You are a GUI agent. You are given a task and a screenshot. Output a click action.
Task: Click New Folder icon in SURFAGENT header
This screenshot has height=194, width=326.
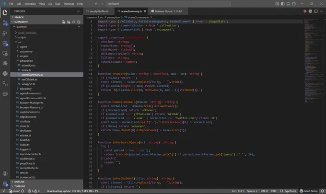tap(69, 22)
